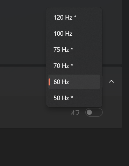Click empty panel area above the dropdown
This screenshot has height=166, width=129.
[x=23, y=32]
